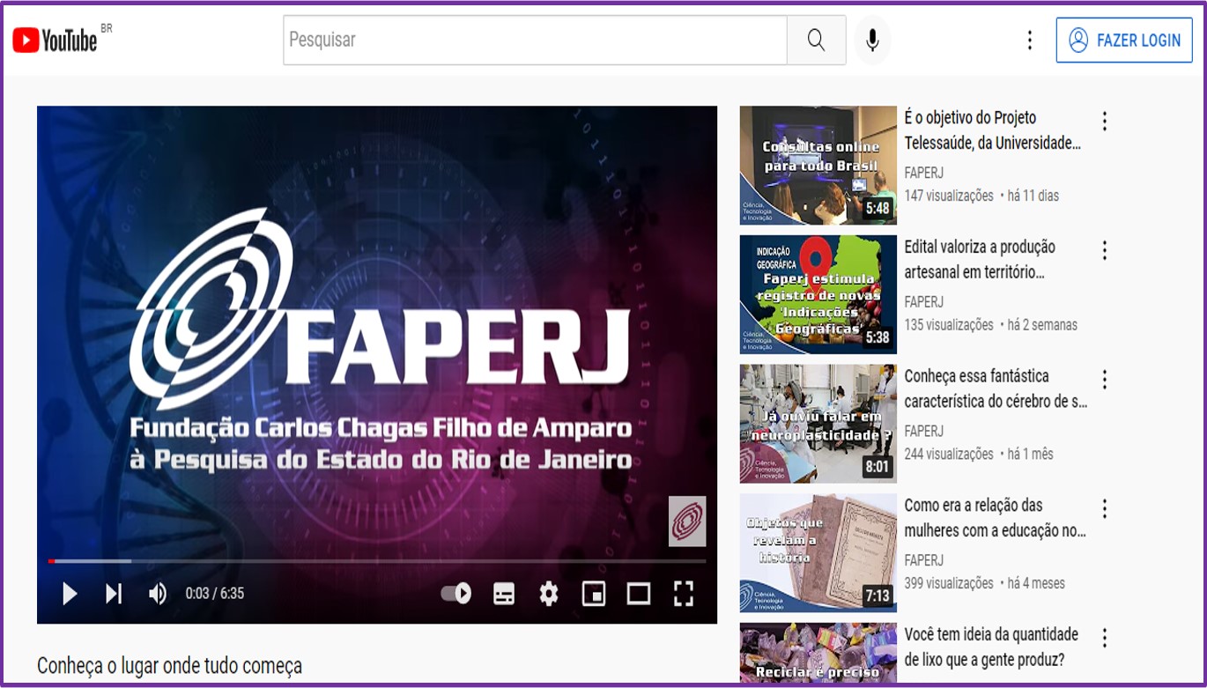This screenshot has height=688, width=1207.
Task: Enable miniplayer mode
Action: coord(594,594)
